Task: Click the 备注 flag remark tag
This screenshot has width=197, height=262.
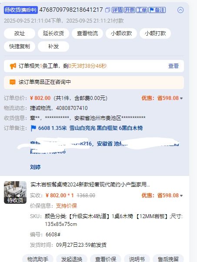Action: tap(157, 10)
